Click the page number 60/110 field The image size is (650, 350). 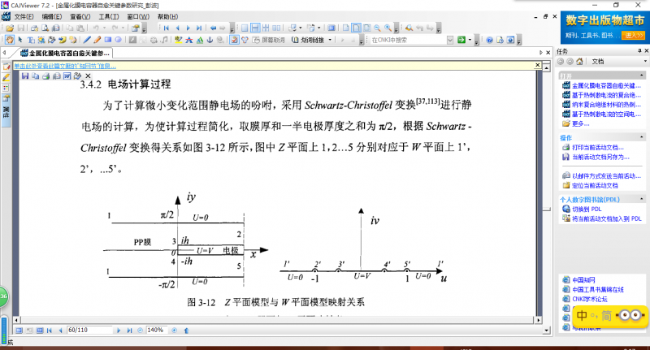89,331
